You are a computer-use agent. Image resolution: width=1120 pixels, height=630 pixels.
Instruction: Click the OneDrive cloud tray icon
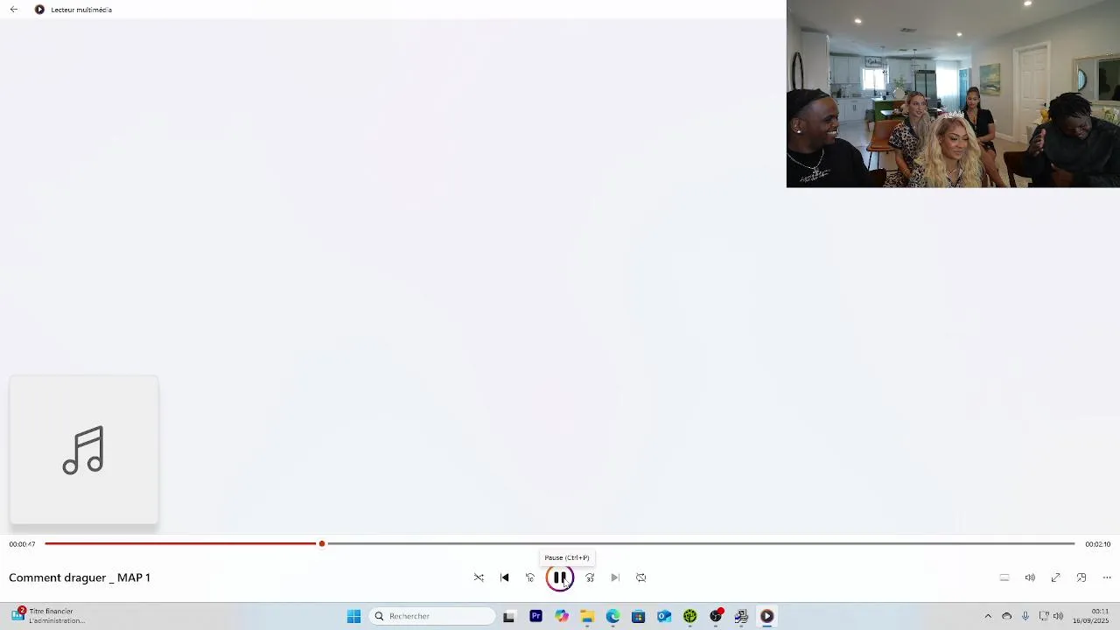pyautogui.click(x=1007, y=616)
